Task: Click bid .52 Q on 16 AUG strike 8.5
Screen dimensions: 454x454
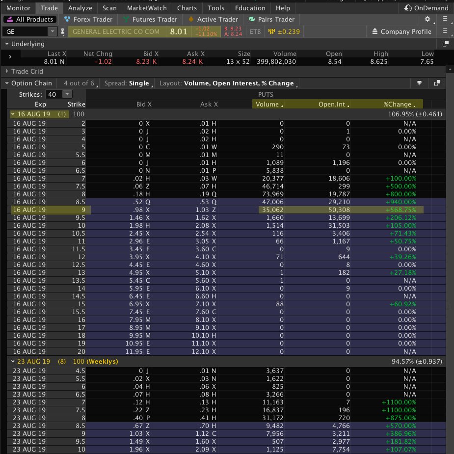Action: tap(142, 202)
